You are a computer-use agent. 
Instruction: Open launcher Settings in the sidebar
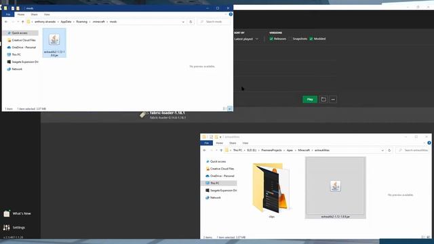[14, 228]
